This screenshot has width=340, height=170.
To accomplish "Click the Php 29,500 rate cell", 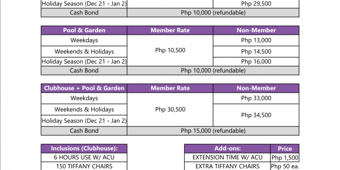I will click(x=256, y=4).
